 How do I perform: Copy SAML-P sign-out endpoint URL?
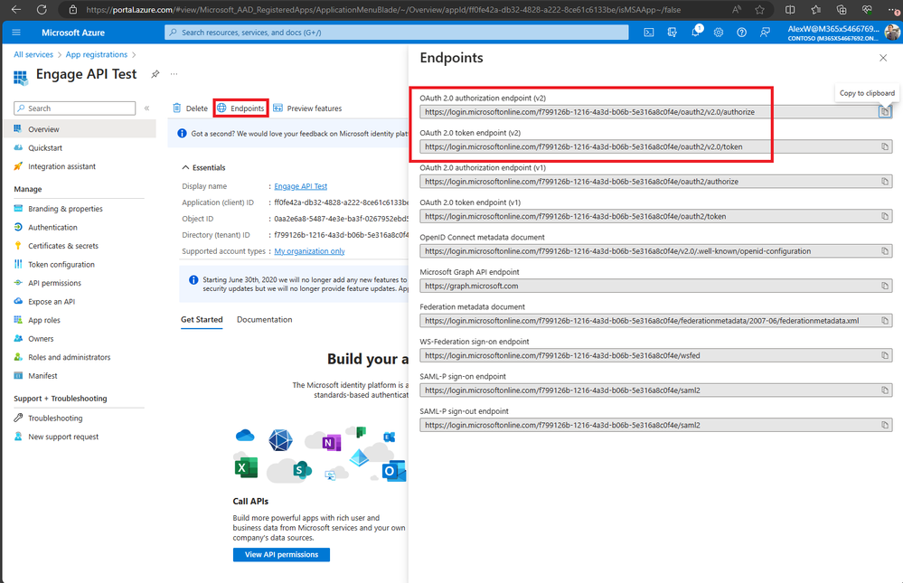[x=885, y=425]
